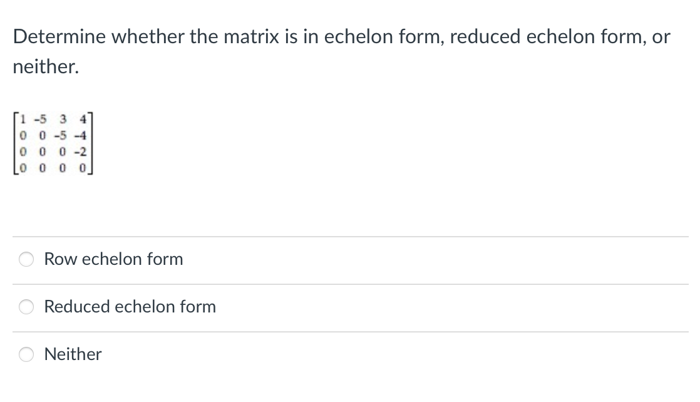Choose the Reduced echelon form radio button
Viewport: 700px width, 402px height.
click(x=26, y=306)
